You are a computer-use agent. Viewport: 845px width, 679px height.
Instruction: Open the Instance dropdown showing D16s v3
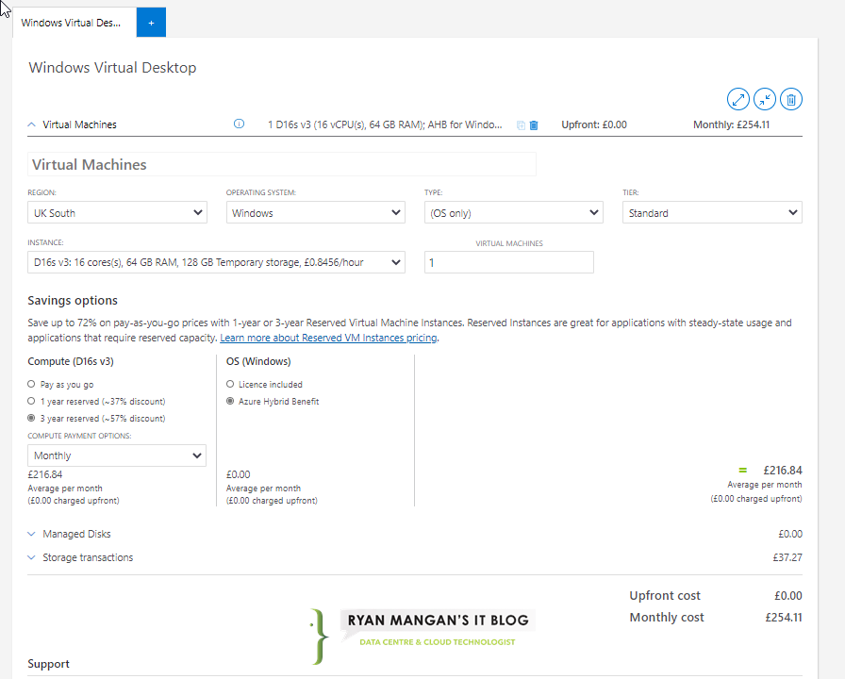[216, 262]
